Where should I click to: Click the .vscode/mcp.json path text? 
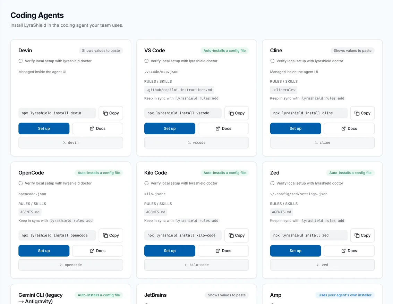(x=161, y=72)
